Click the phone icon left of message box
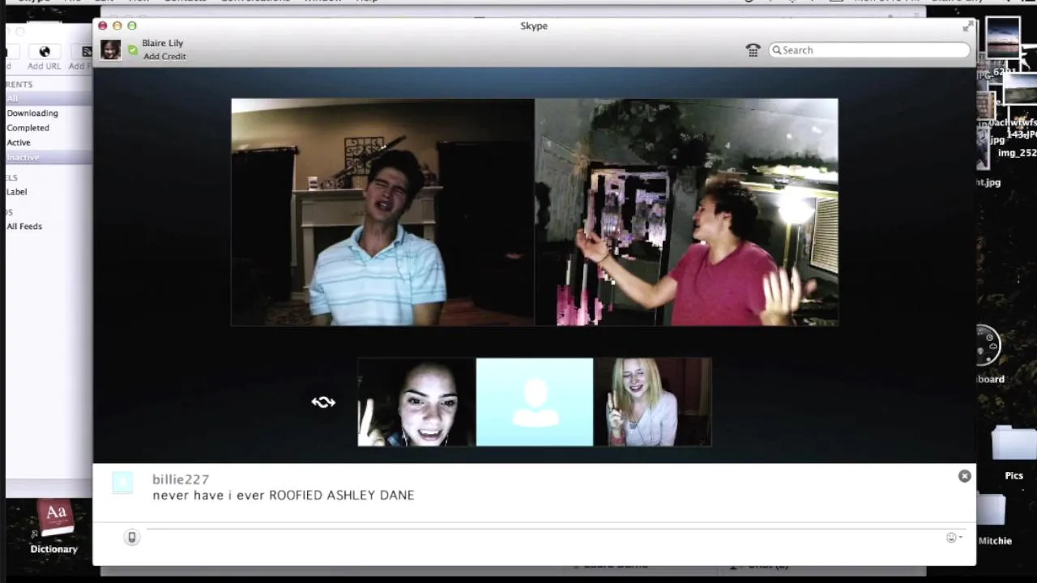This screenshot has height=583, width=1037. click(x=131, y=537)
